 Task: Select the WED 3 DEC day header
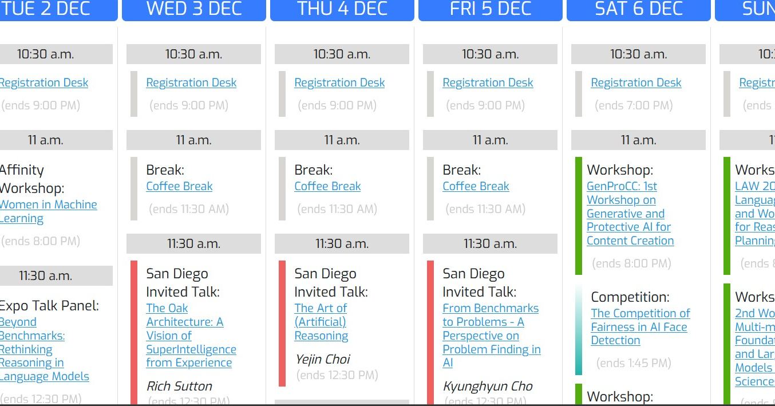[194, 9]
